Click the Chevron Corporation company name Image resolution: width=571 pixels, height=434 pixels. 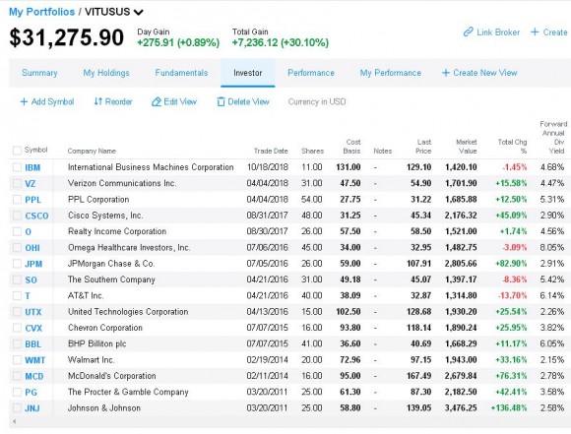(x=105, y=328)
